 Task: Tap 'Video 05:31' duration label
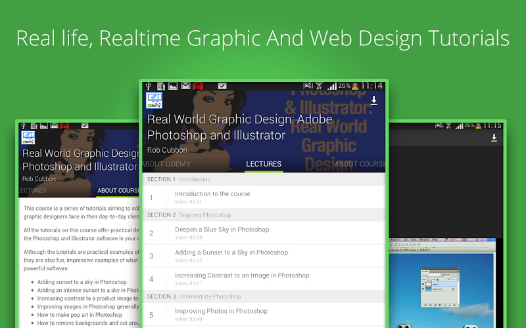(188, 201)
